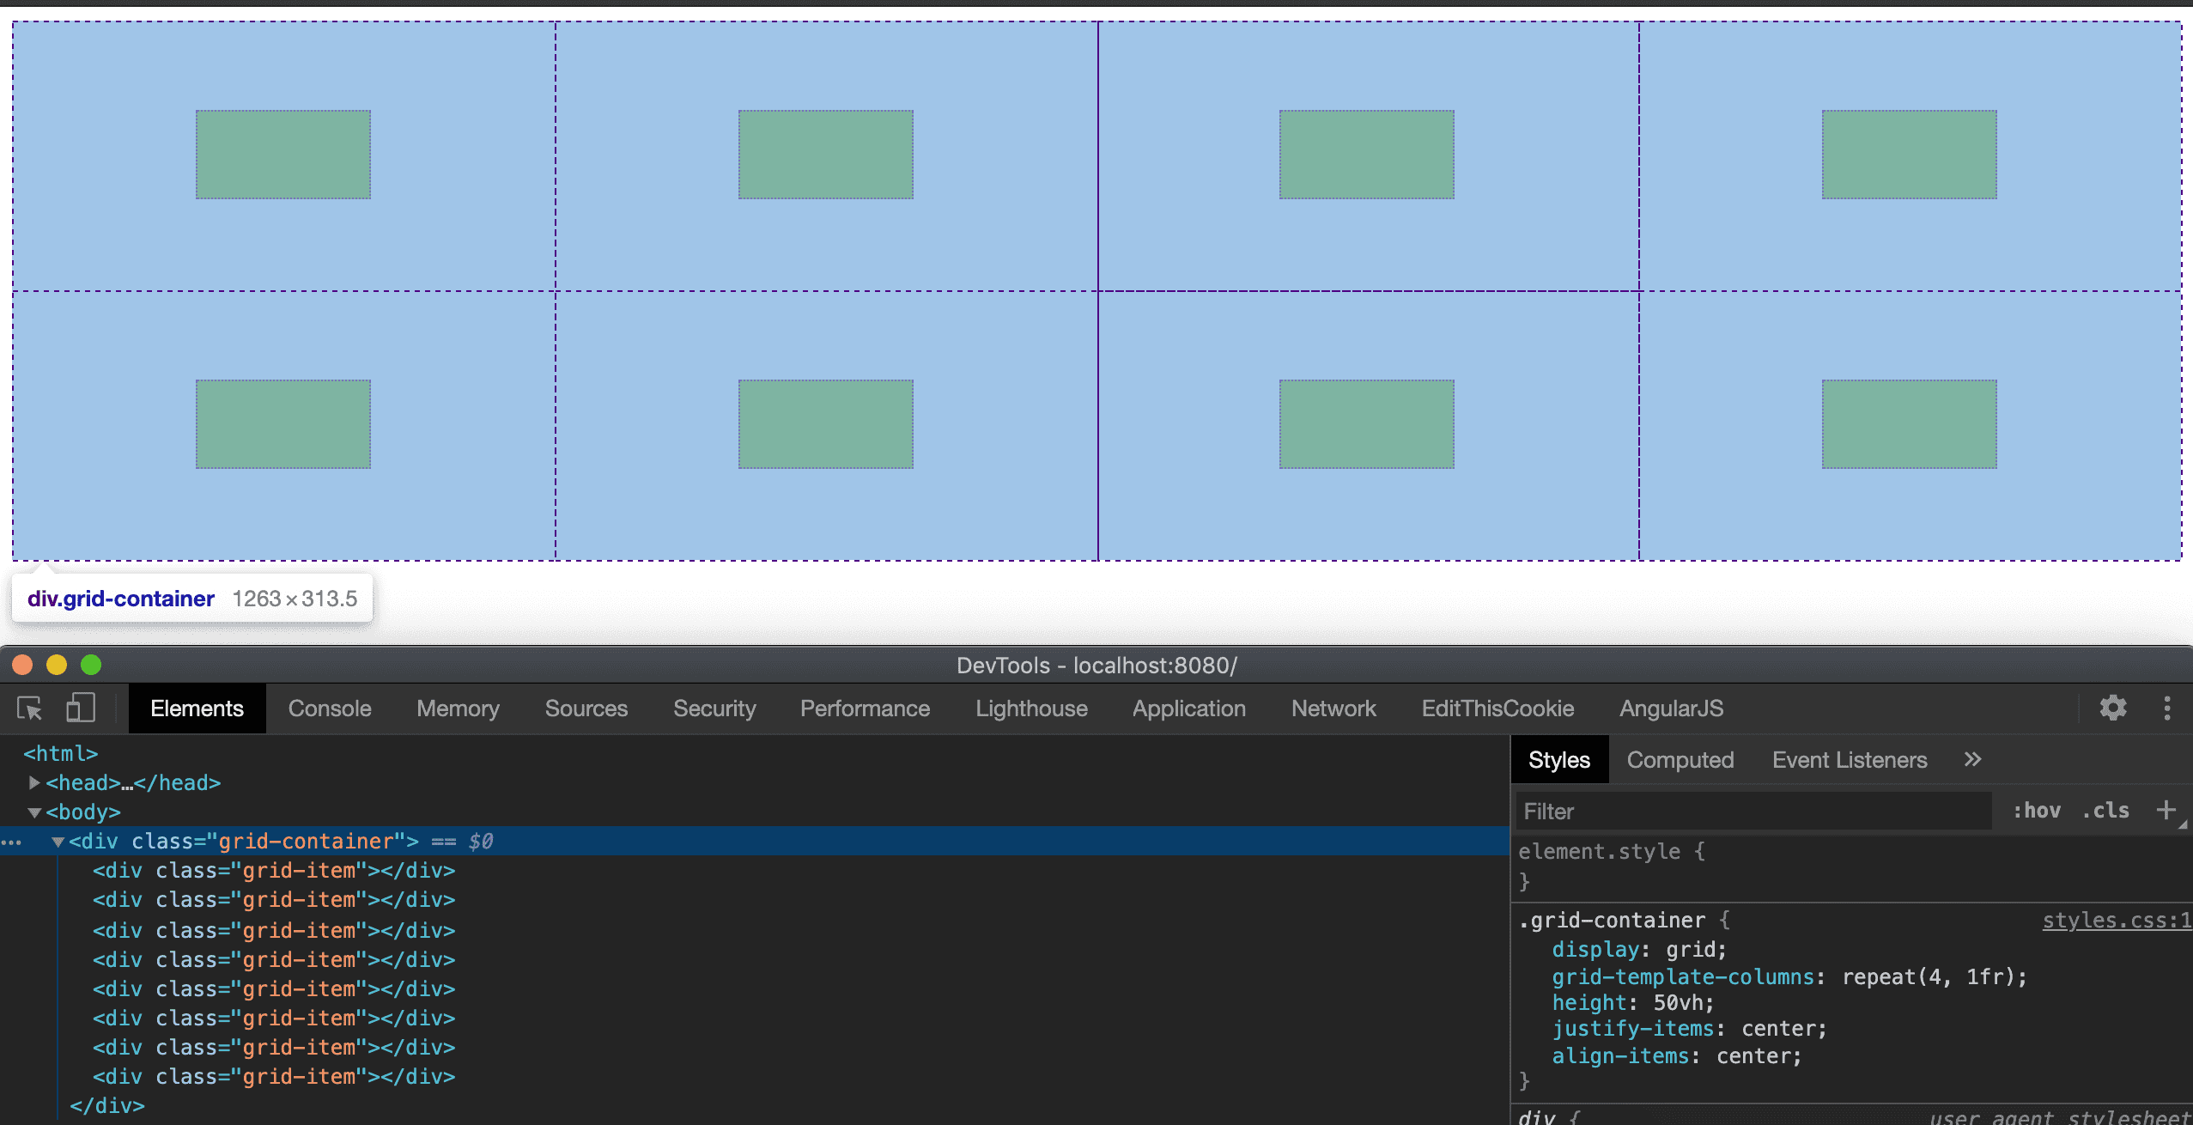This screenshot has width=2193, height=1125.
Task: Show more Styles pane tabs chevron
Action: click(x=1972, y=760)
